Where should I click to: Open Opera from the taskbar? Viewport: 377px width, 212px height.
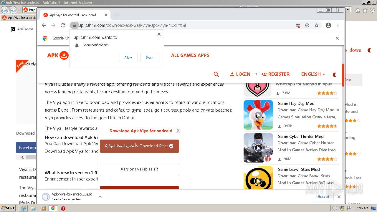click(x=63, y=208)
